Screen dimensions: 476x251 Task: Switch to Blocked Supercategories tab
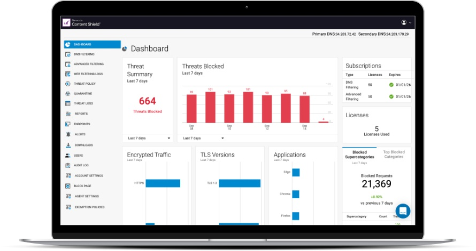359,155
